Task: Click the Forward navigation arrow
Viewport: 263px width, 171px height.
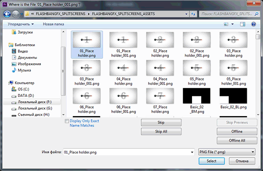Action: [16, 14]
